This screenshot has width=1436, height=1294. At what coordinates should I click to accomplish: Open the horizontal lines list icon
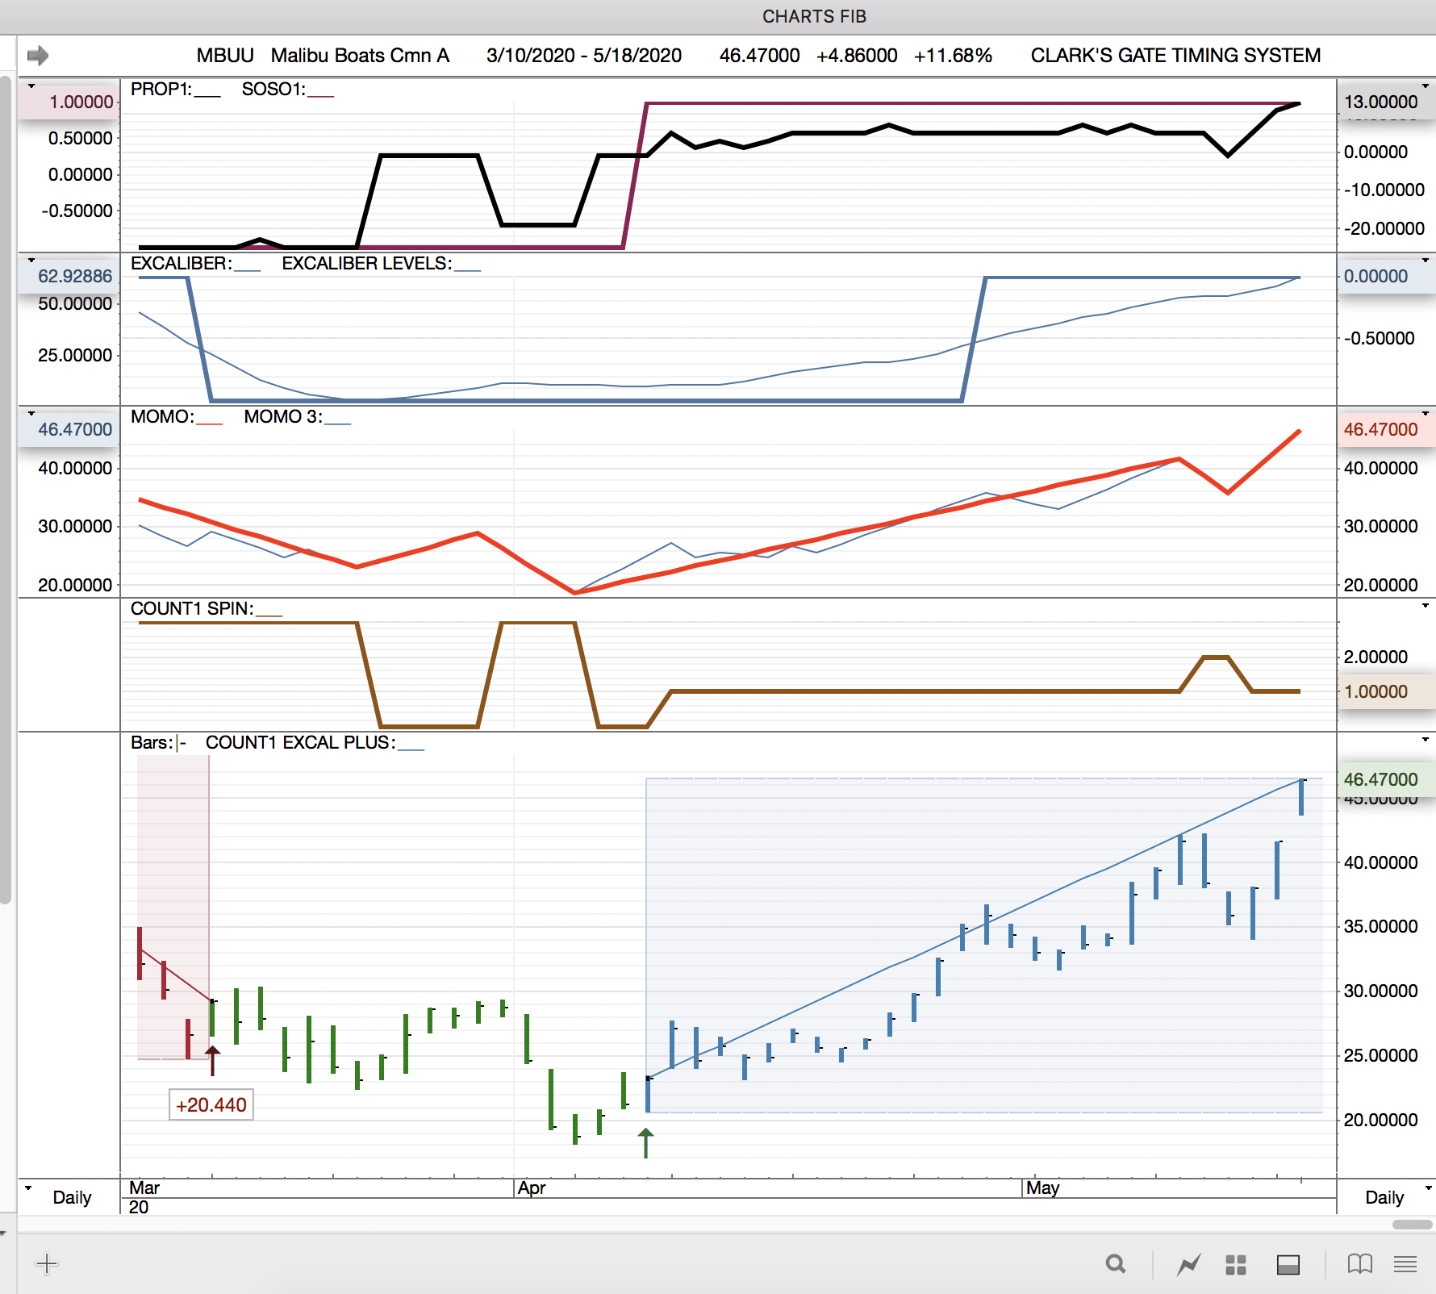click(1405, 1264)
